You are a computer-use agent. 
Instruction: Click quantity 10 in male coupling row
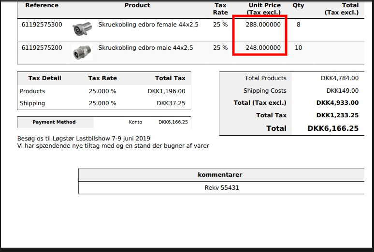pos(299,48)
